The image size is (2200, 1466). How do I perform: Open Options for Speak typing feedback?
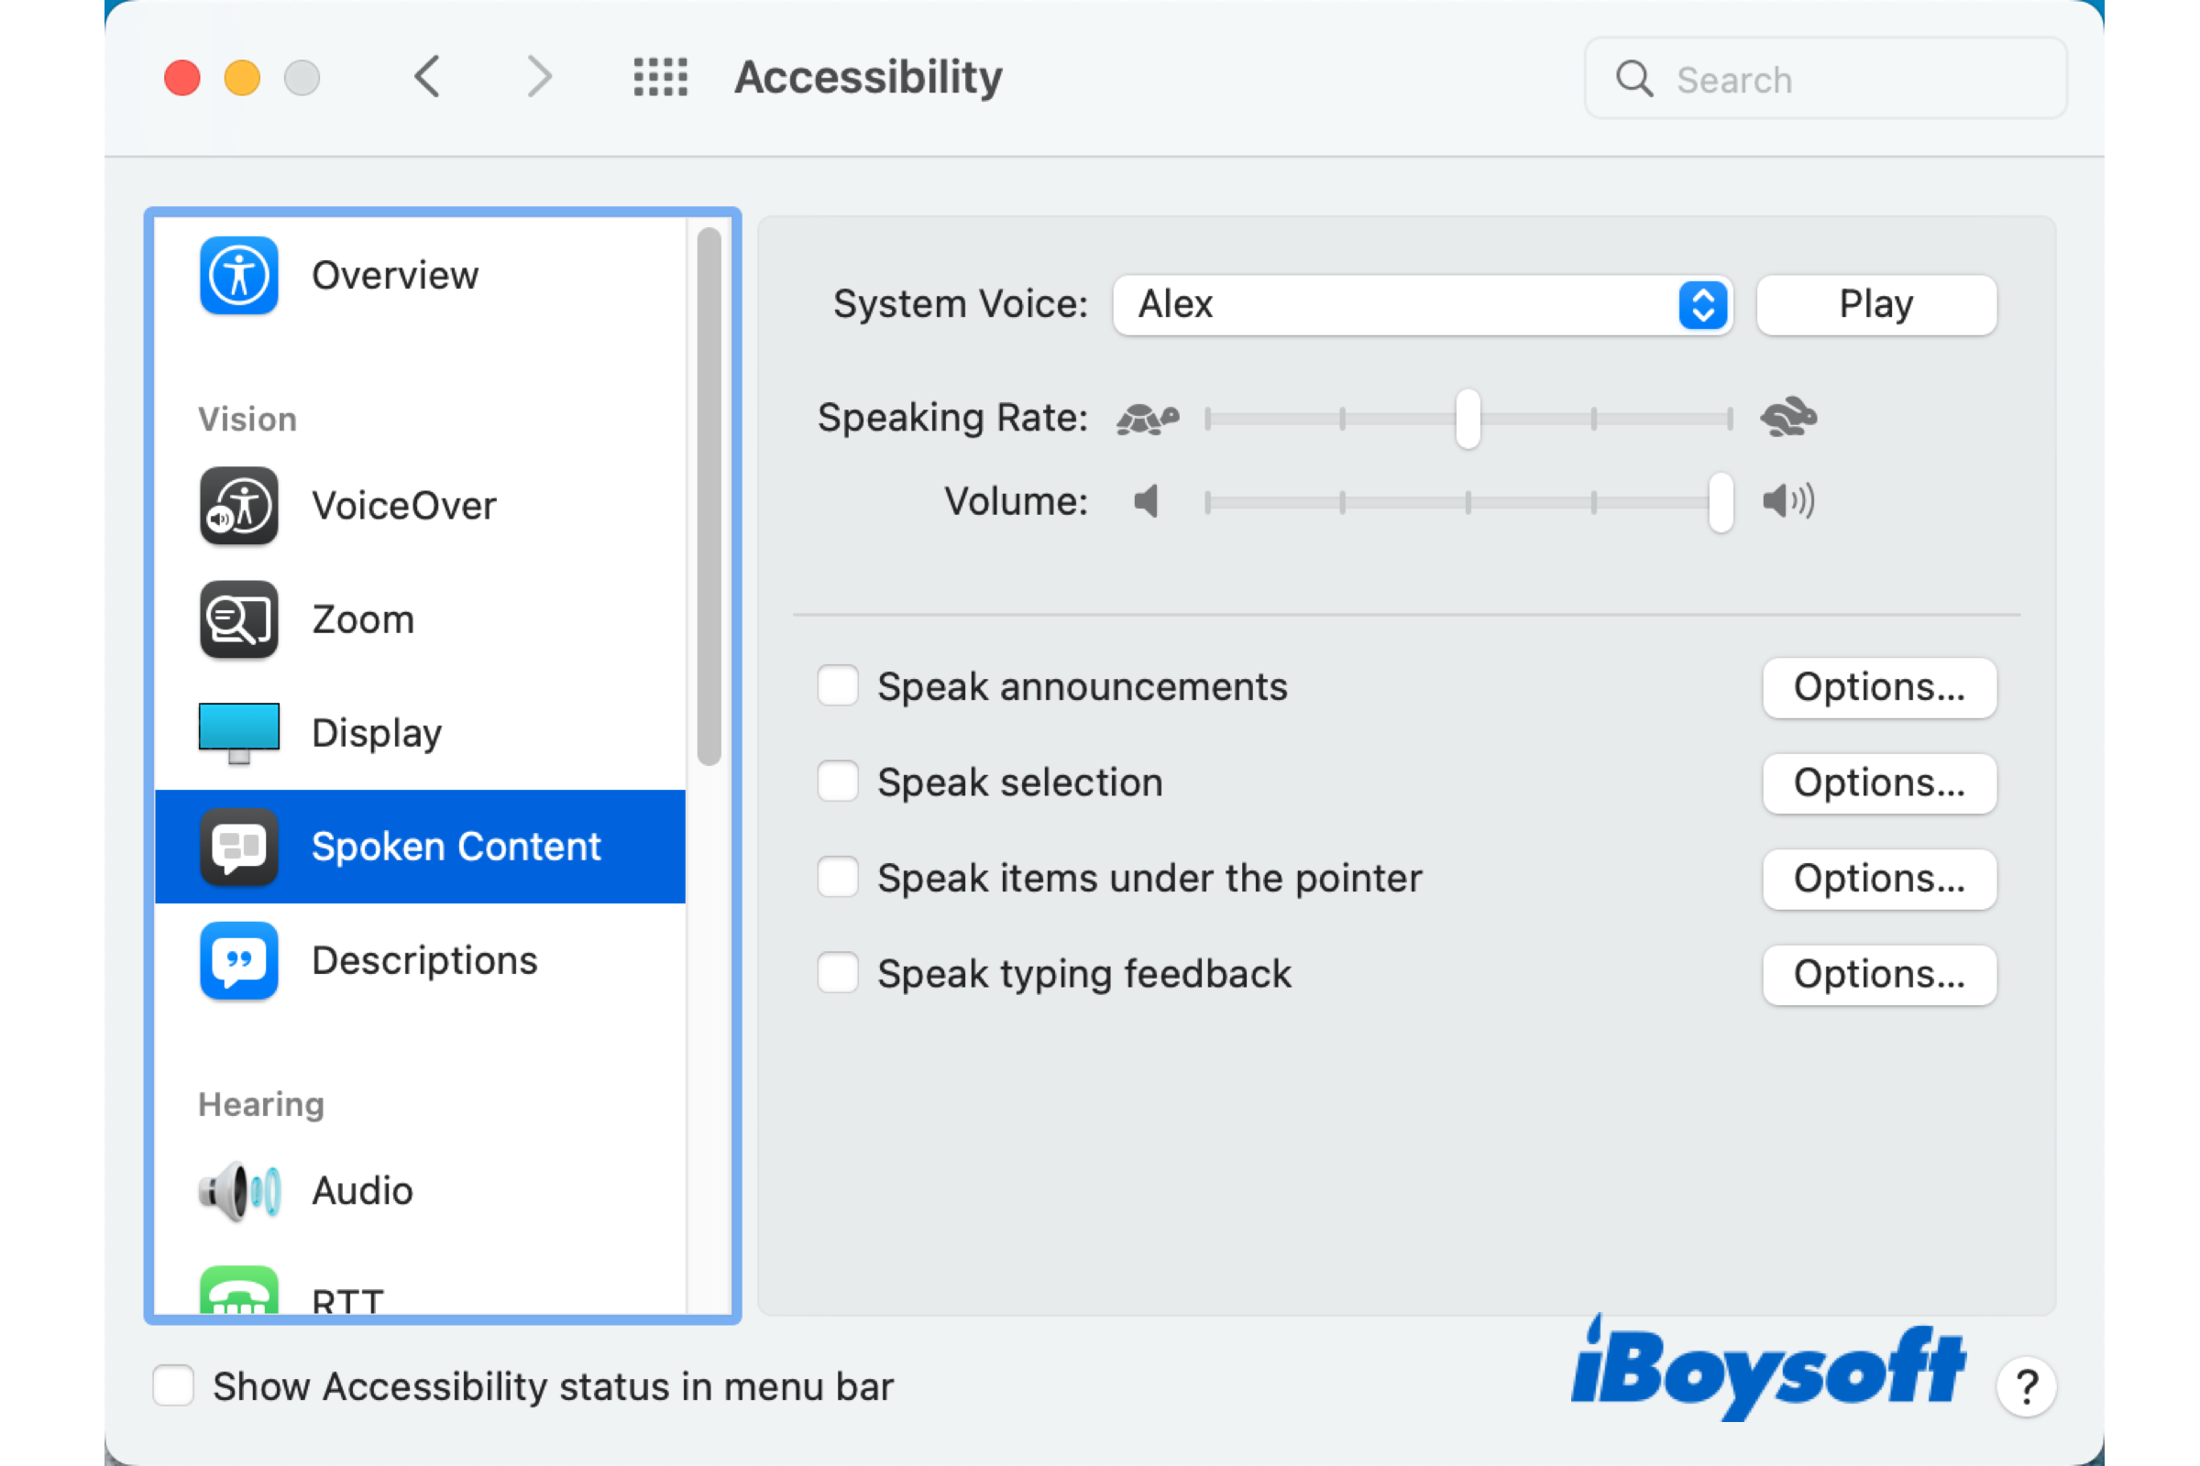click(x=1878, y=974)
